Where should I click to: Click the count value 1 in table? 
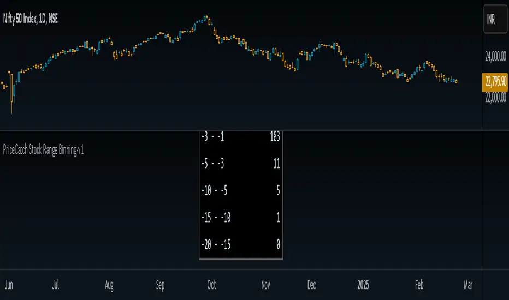(278, 217)
